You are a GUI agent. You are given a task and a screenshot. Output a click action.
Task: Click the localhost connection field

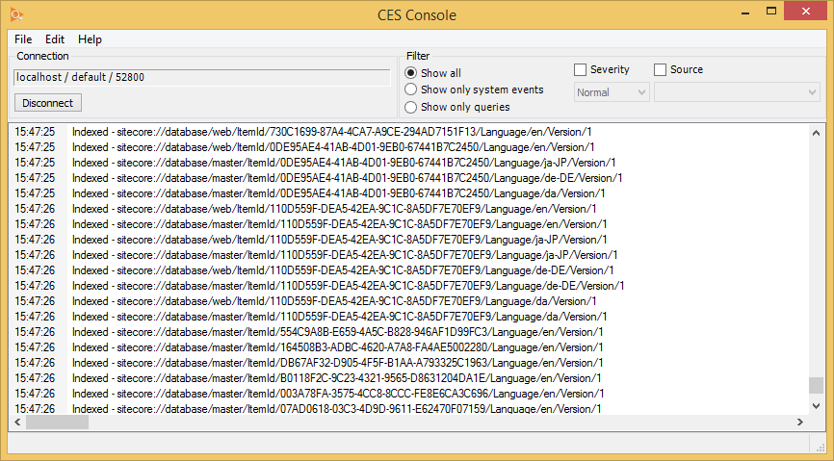click(x=202, y=77)
